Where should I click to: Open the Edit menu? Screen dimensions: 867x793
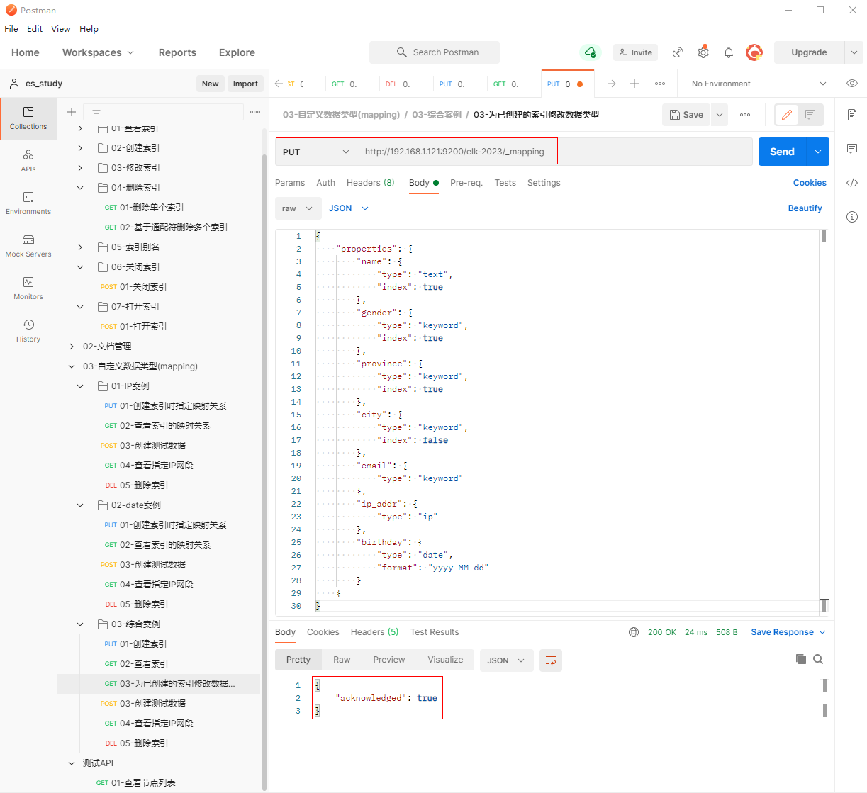click(x=35, y=29)
